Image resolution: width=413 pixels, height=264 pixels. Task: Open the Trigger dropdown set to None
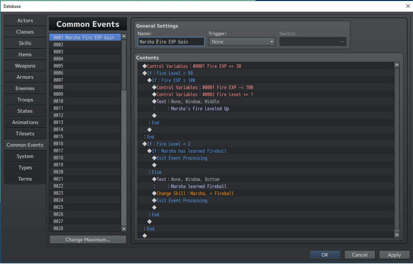pos(242,42)
